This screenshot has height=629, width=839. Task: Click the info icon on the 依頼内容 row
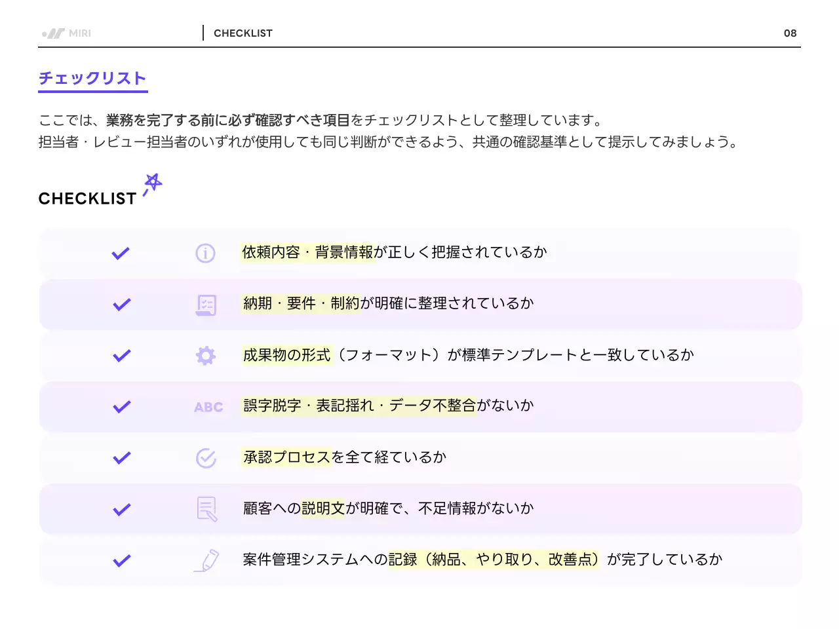tap(205, 252)
